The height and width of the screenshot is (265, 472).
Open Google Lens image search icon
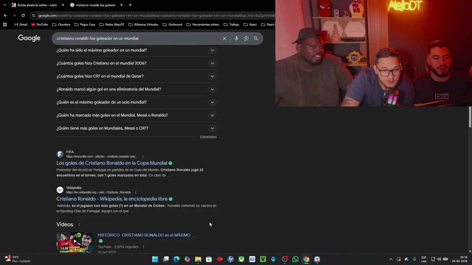[246, 38]
